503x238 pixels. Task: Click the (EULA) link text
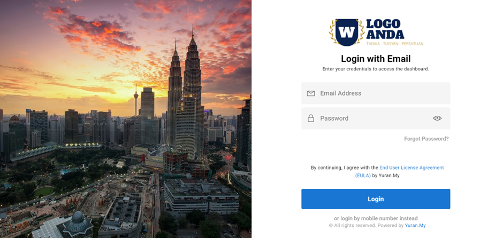click(x=363, y=176)
